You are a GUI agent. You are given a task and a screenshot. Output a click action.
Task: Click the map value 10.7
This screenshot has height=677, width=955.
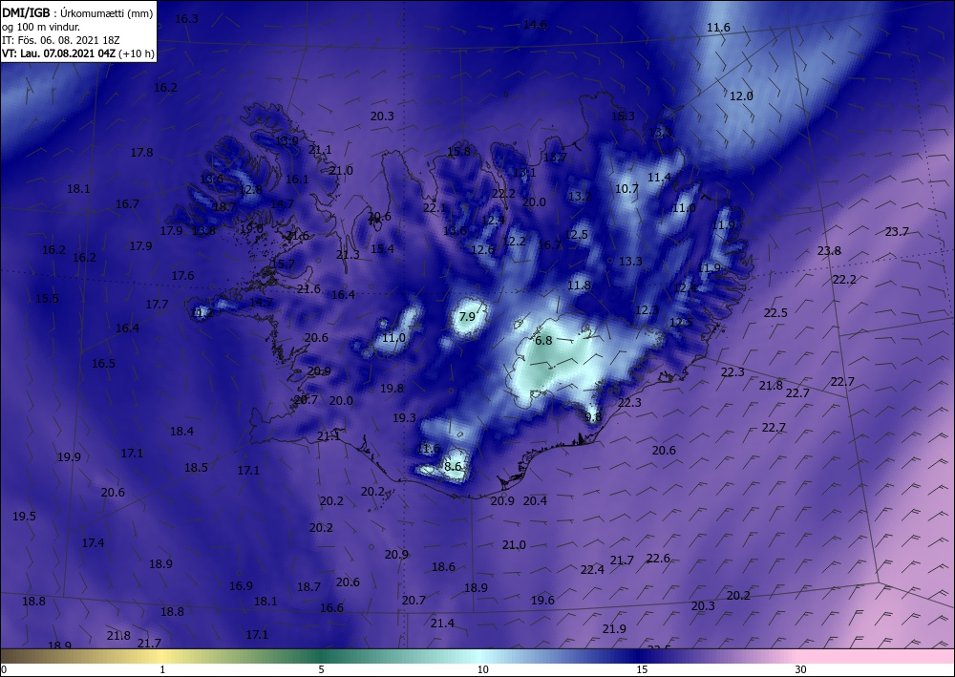tap(626, 189)
